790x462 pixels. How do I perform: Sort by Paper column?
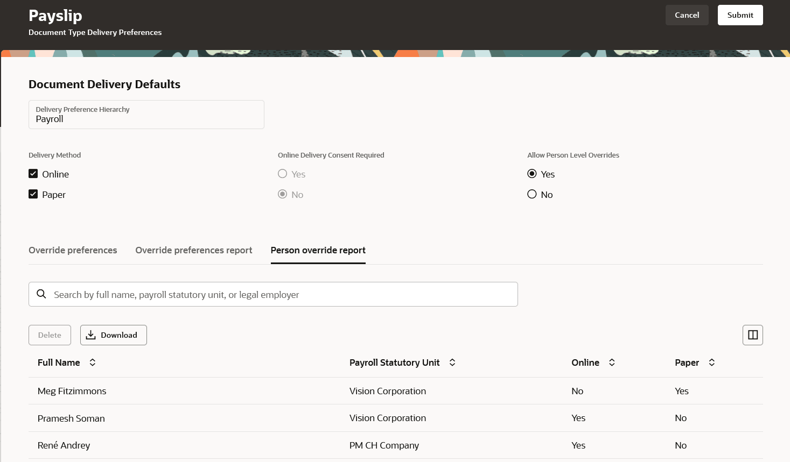712,363
